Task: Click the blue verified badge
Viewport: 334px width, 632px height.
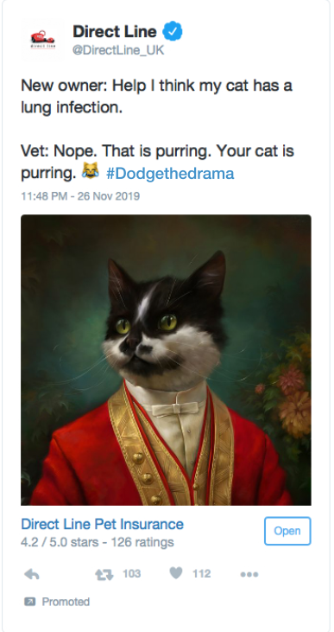Action: pyautogui.click(x=173, y=32)
